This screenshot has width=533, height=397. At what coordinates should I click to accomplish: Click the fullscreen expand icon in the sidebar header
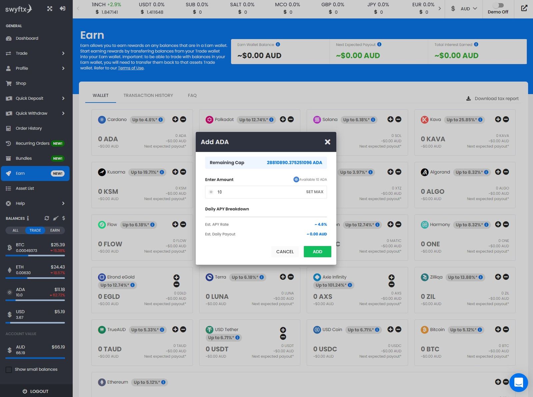coord(50,9)
